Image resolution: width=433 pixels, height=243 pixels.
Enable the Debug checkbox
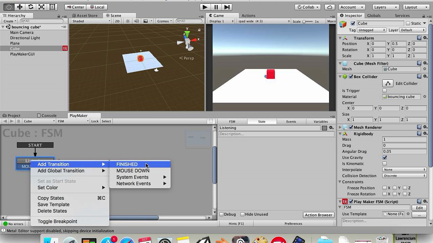pyautogui.click(x=222, y=214)
